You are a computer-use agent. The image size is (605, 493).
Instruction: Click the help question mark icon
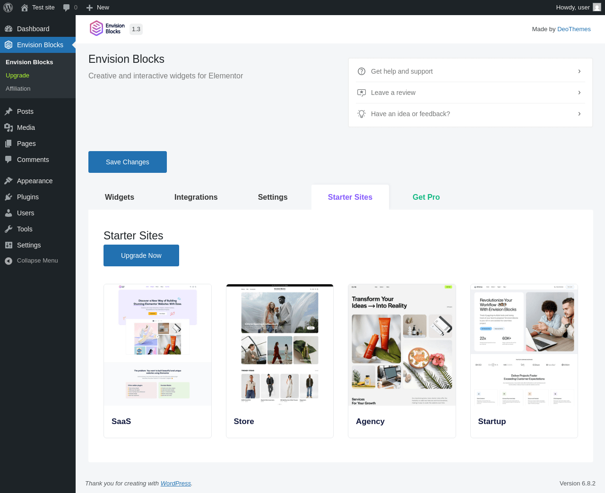[x=362, y=71]
